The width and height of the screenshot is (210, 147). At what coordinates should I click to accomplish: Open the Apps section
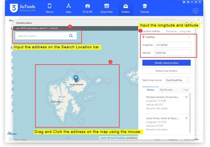point(68,8)
